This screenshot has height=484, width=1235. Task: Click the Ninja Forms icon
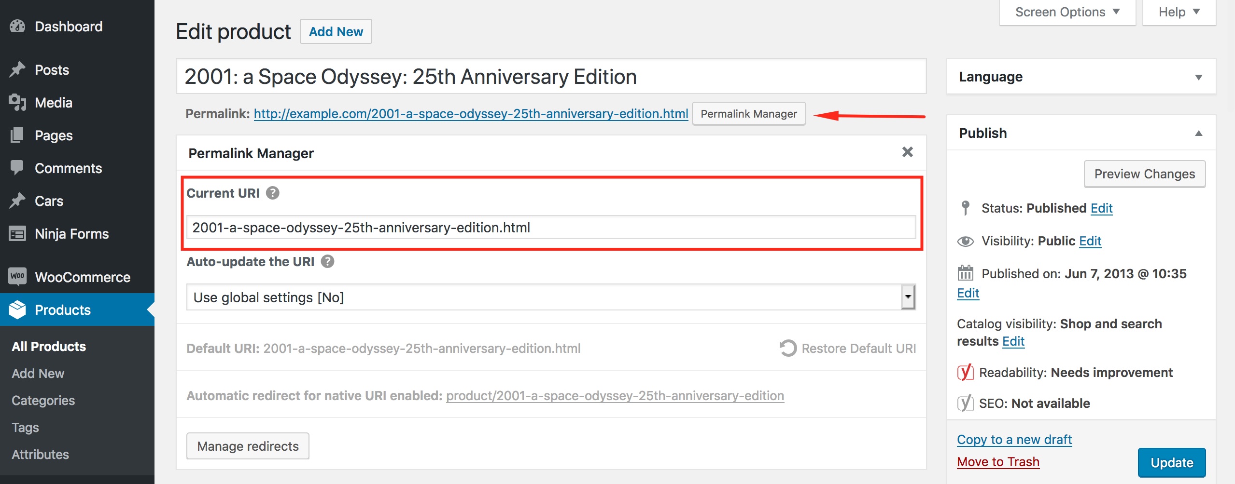tap(17, 233)
